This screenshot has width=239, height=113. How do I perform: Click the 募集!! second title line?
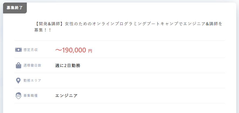pos(43,30)
